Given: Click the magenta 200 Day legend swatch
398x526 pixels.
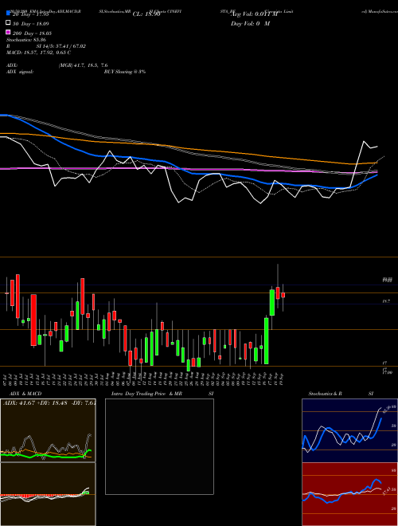Looking at the screenshot, I should tap(8, 33).
